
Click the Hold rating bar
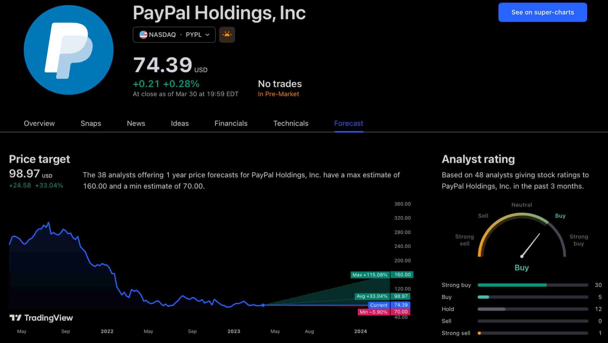point(533,309)
